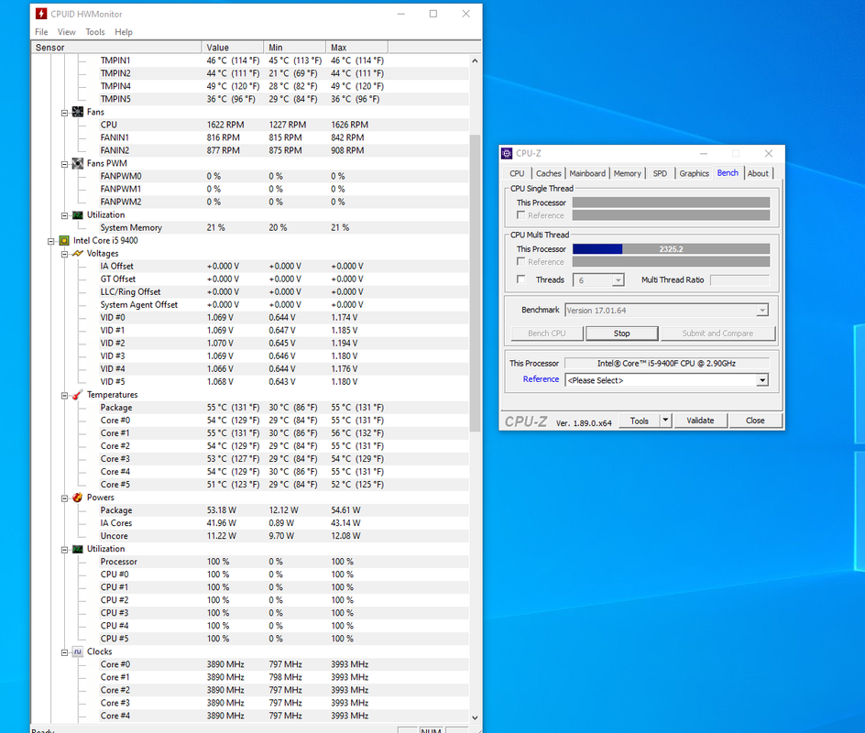Tick the Threads checkbox
Viewport: 865px width, 733px height.
tap(520, 279)
